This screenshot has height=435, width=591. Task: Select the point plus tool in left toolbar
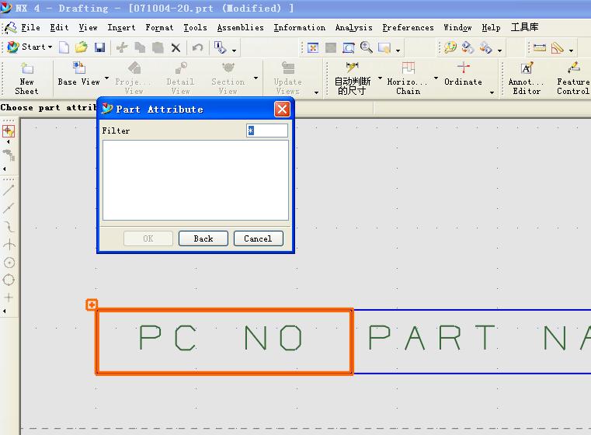pos(9,298)
